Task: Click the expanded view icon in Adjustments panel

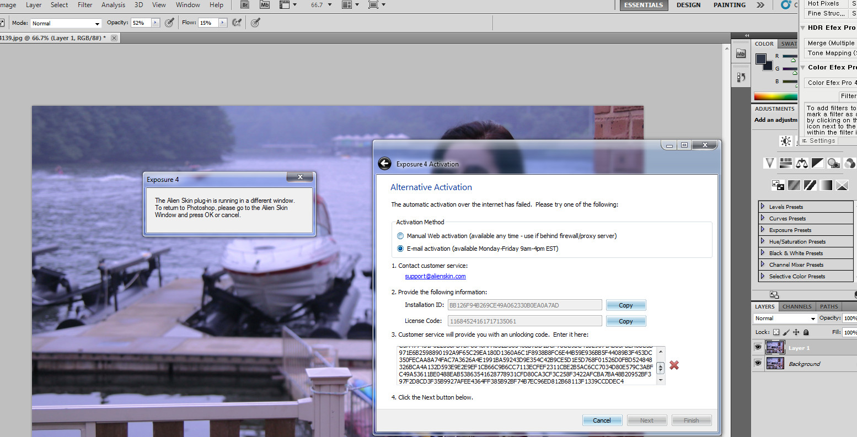Action: (774, 295)
